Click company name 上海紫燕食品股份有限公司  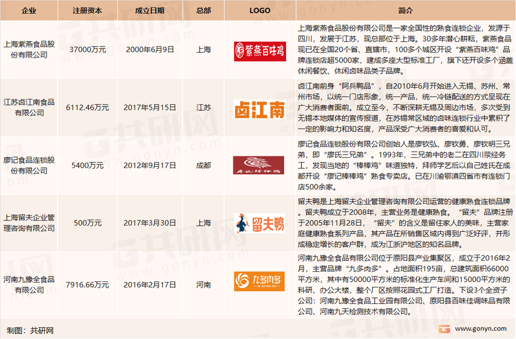coord(29,49)
